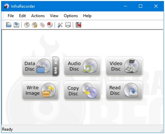Click the Exit toolbar icon with red arrow

click(78, 25)
